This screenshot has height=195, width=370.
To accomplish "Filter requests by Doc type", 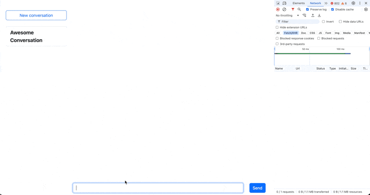I will click(x=303, y=33).
